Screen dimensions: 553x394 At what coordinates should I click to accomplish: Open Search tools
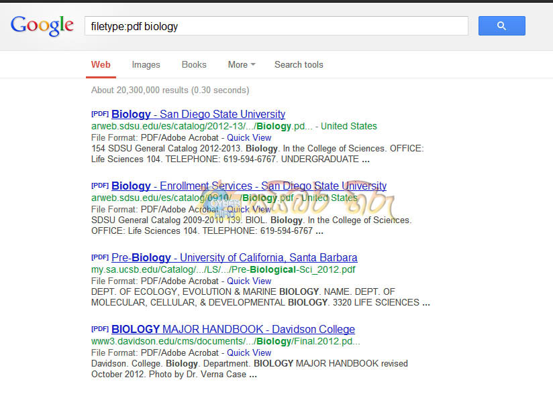pyautogui.click(x=299, y=65)
